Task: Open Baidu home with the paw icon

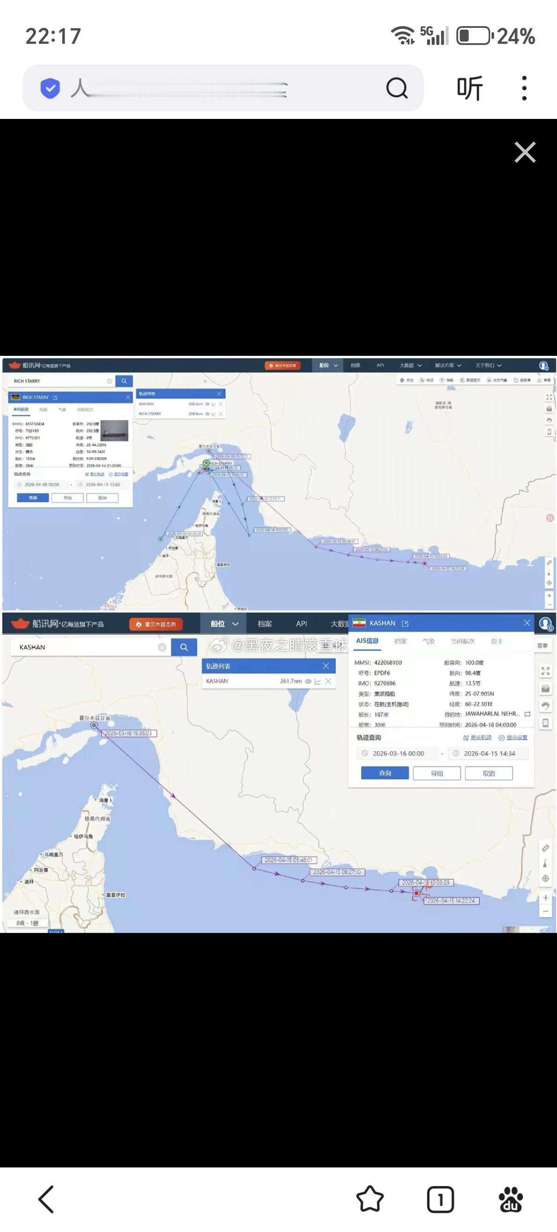Action: pos(510,1199)
